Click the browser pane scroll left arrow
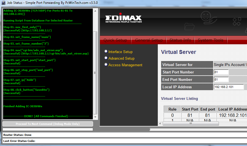247x146 pixels. click(160, 124)
